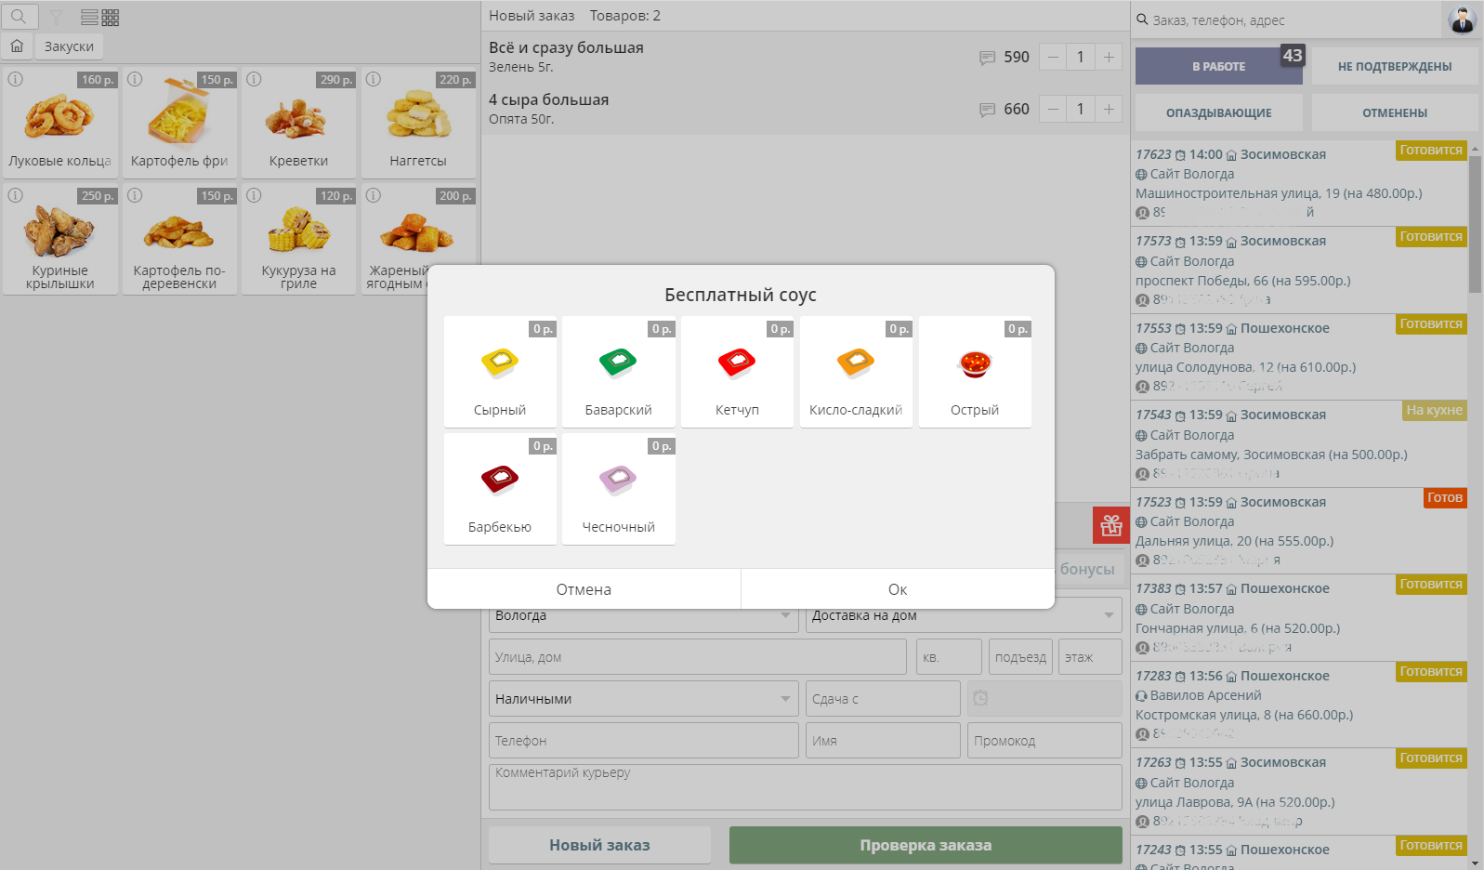The image size is (1484, 870).
Task: Click the search magnifier icon in menu panel
Action: pos(19,17)
